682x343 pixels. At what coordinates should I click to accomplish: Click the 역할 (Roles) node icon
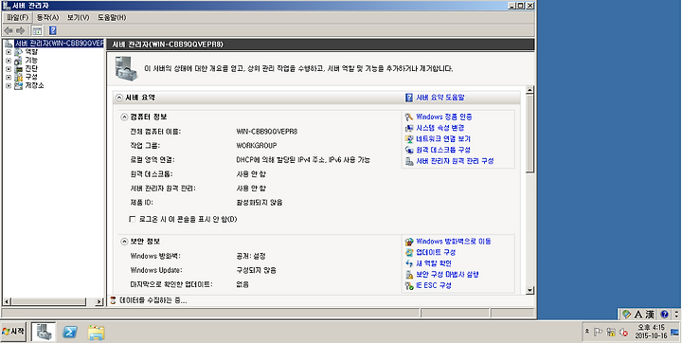[18, 52]
